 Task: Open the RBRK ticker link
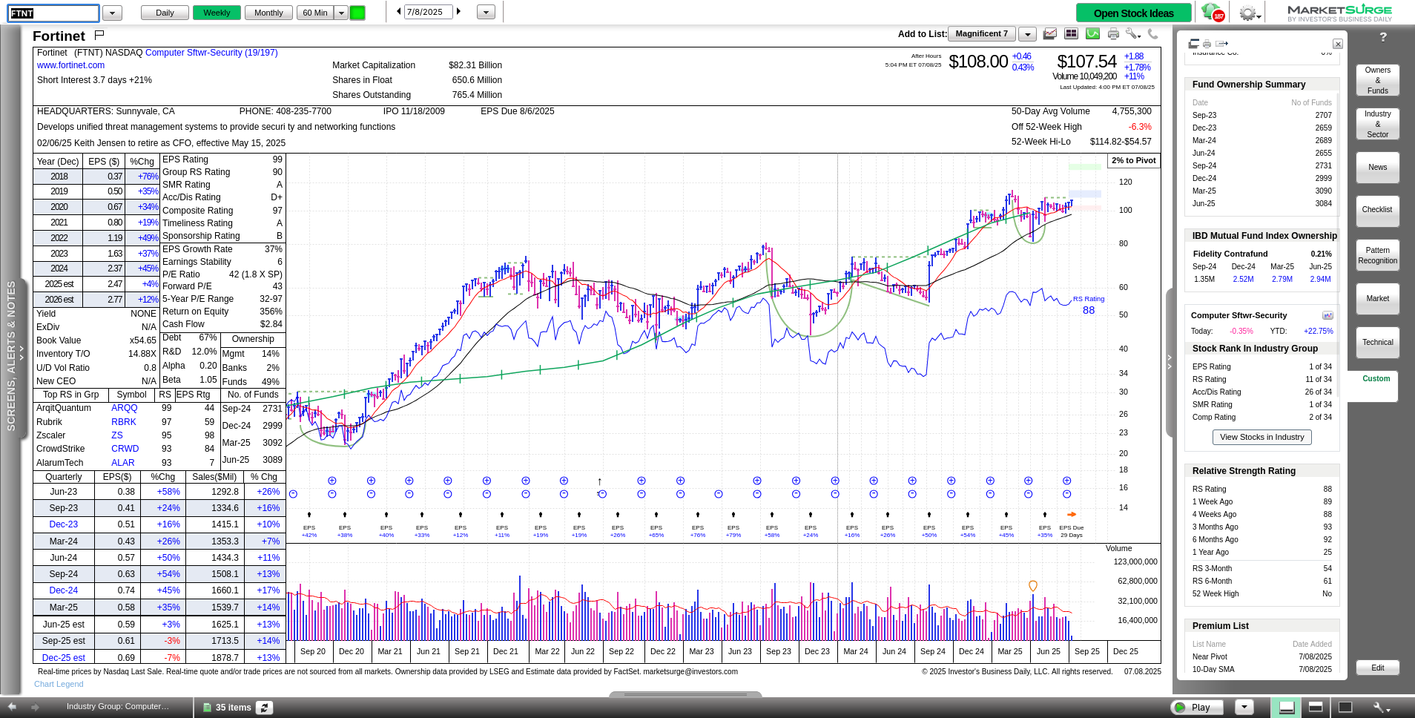click(124, 422)
